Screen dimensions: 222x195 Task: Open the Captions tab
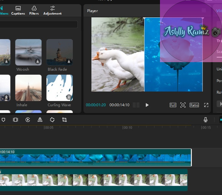click(18, 10)
